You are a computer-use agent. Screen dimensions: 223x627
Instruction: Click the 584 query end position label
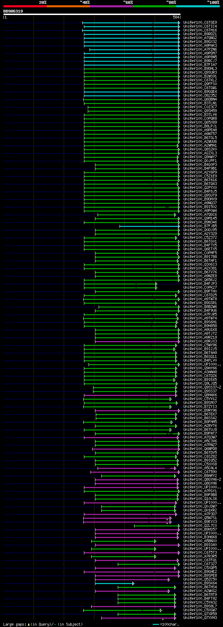click(x=176, y=17)
